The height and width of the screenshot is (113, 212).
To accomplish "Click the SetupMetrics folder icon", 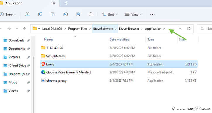I will [43, 56].
